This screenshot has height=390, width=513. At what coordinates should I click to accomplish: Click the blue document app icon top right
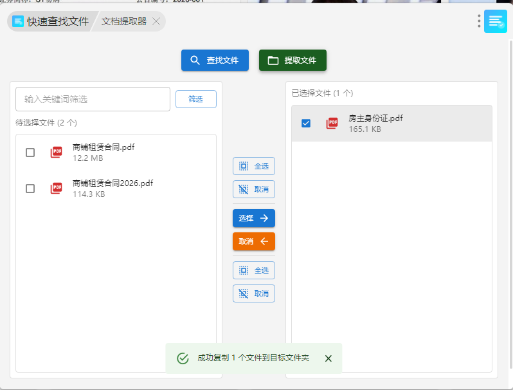click(x=496, y=21)
